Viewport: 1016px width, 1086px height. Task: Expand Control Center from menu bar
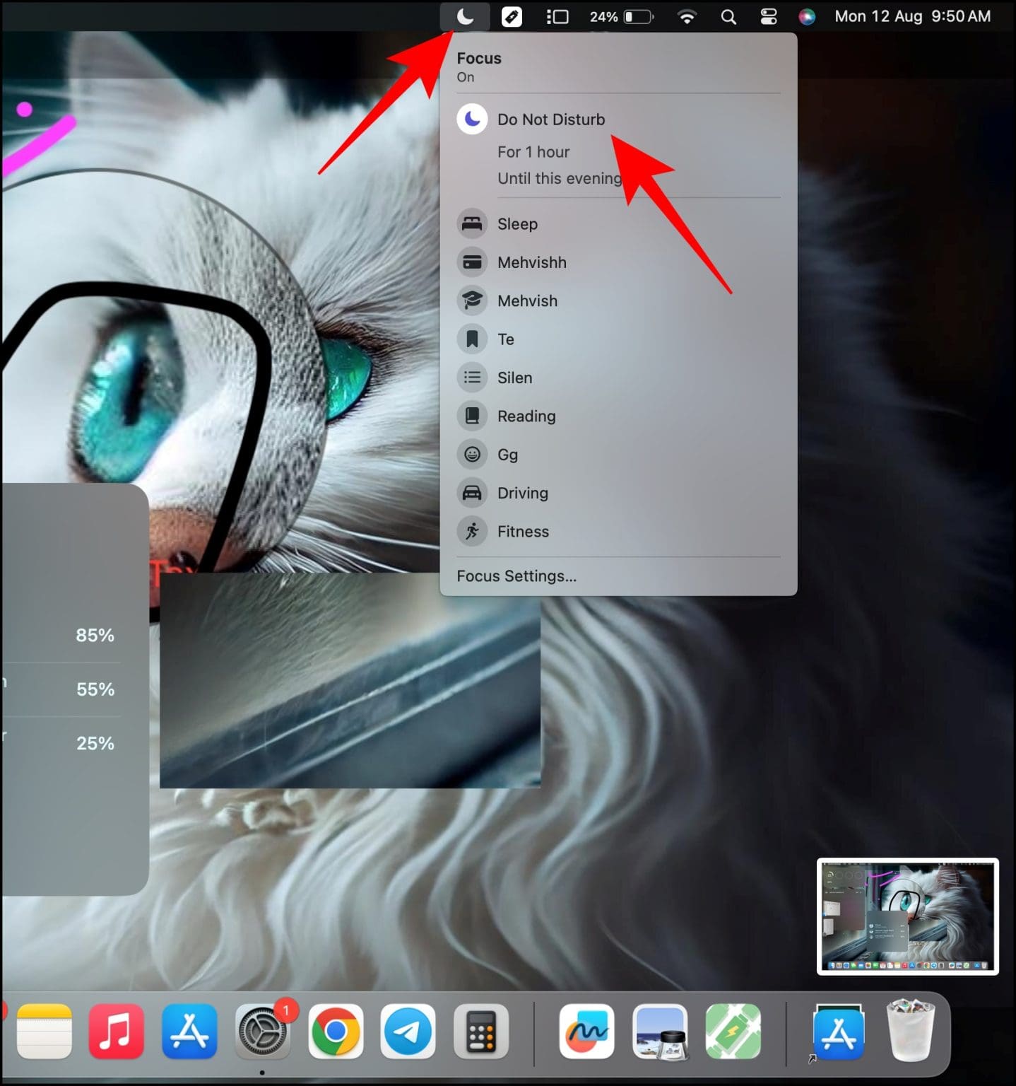point(768,16)
